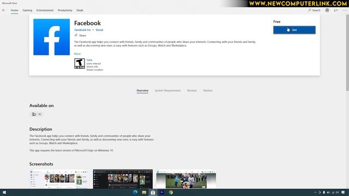Viewport: 349px width, 196px height.
Task: Switch to the Related tab
Action: point(208,91)
